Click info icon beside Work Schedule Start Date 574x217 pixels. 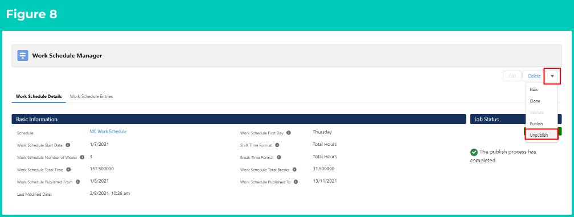(68, 145)
